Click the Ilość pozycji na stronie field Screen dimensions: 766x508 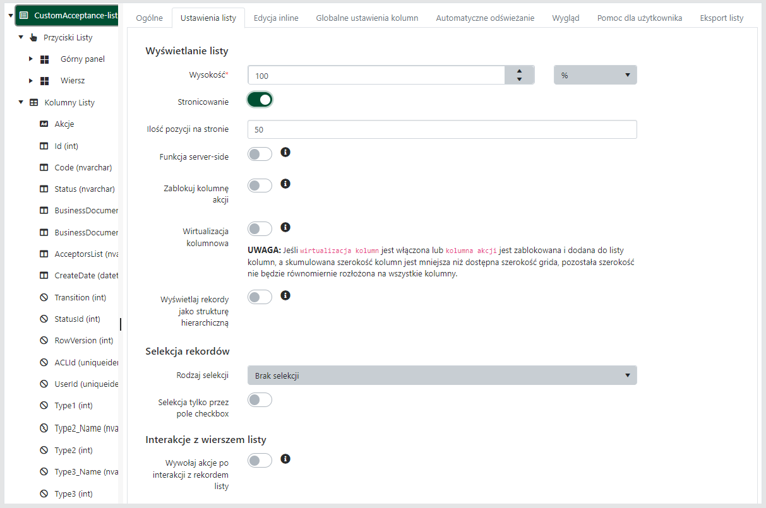point(442,129)
